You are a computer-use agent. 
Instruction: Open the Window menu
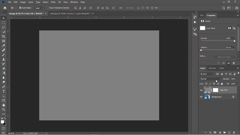click(x=74, y=2)
